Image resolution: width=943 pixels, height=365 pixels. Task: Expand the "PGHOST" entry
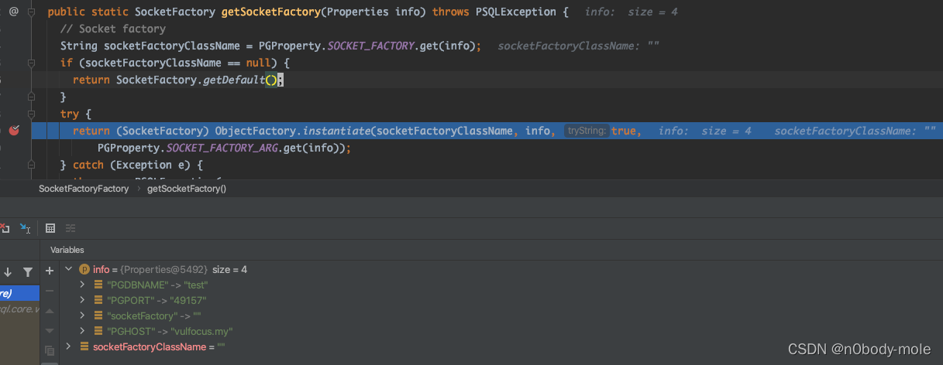point(84,331)
